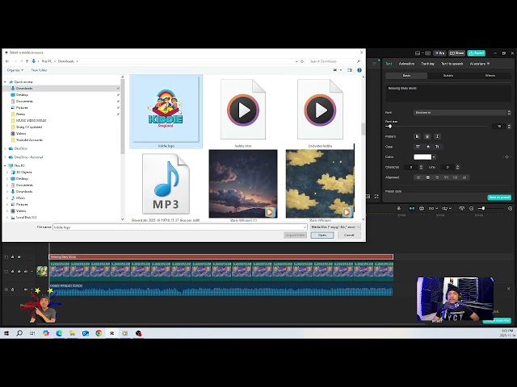Screen dimensions: 517x387
Task: Align text center in Alignment row
Action: [427, 177]
